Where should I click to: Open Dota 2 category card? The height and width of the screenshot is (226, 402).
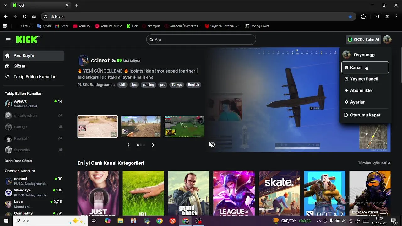click(324, 193)
